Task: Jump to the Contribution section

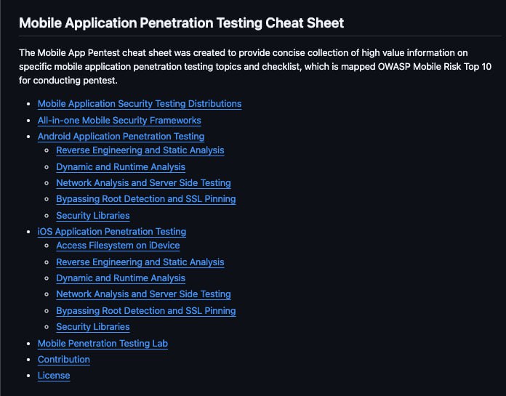Action: [x=64, y=360]
